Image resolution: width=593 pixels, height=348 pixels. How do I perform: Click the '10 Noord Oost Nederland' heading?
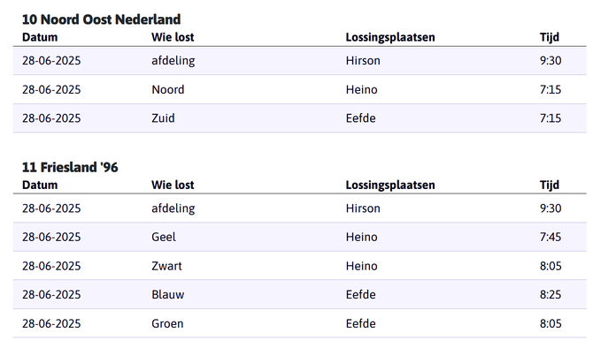(x=101, y=19)
